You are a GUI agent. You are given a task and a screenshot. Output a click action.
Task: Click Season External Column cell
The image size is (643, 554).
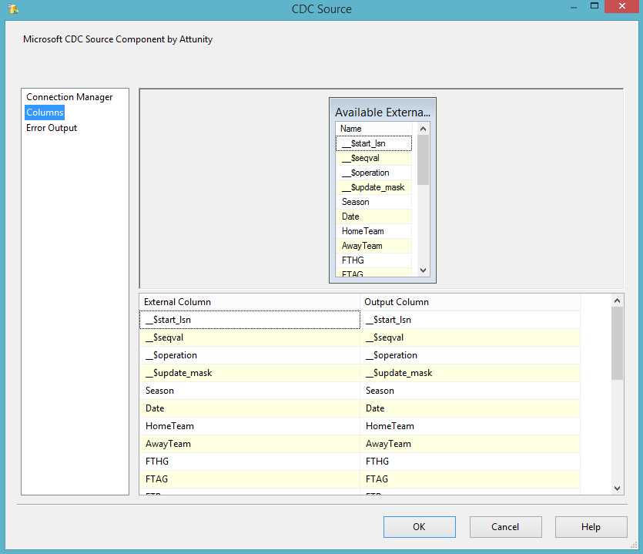coord(249,390)
